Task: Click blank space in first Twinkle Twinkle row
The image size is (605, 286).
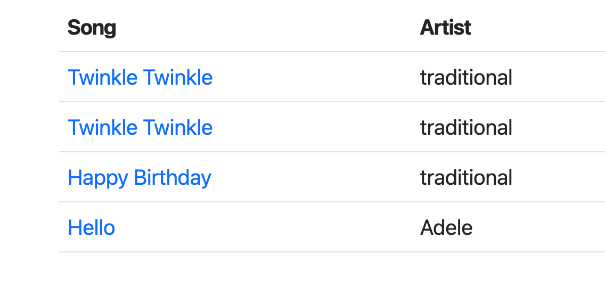Action: click(x=314, y=78)
